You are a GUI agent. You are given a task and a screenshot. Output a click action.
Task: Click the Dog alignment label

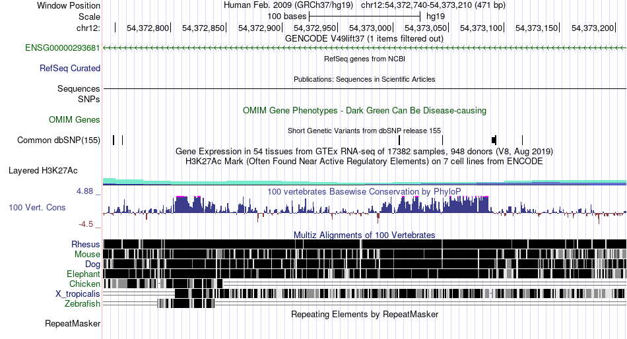pos(92,264)
